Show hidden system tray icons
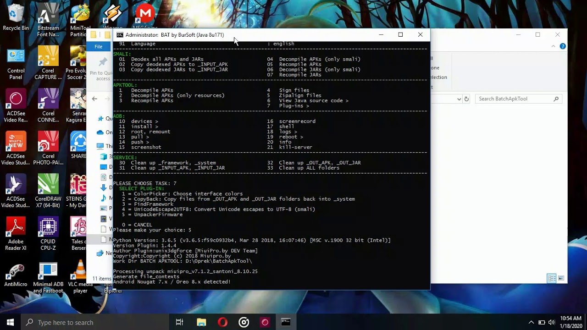 531,322
